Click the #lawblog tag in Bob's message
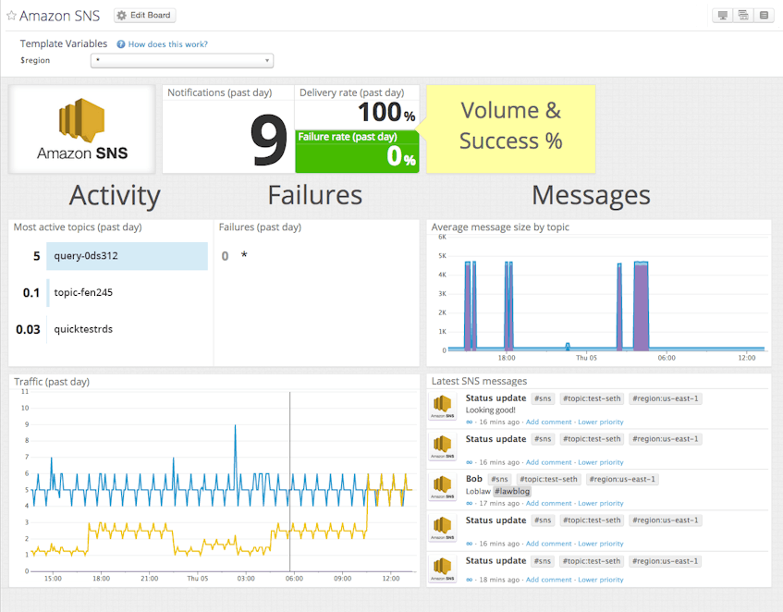The height and width of the screenshot is (612, 783). (x=512, y=491)
